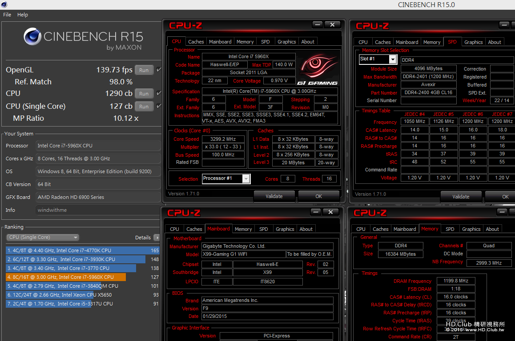Click the Max Bandwidth DDR4-2401 value
Viewport: 515px width, 341px height.
tap(428, 76)
